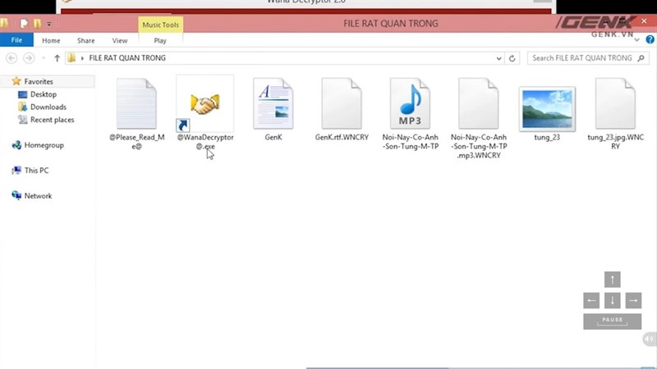The height and width of the screenshot is (369, 657).
Task: Click FILE RAT QUAN TRONG breadcrumb path
Action: tap(127, 57)
